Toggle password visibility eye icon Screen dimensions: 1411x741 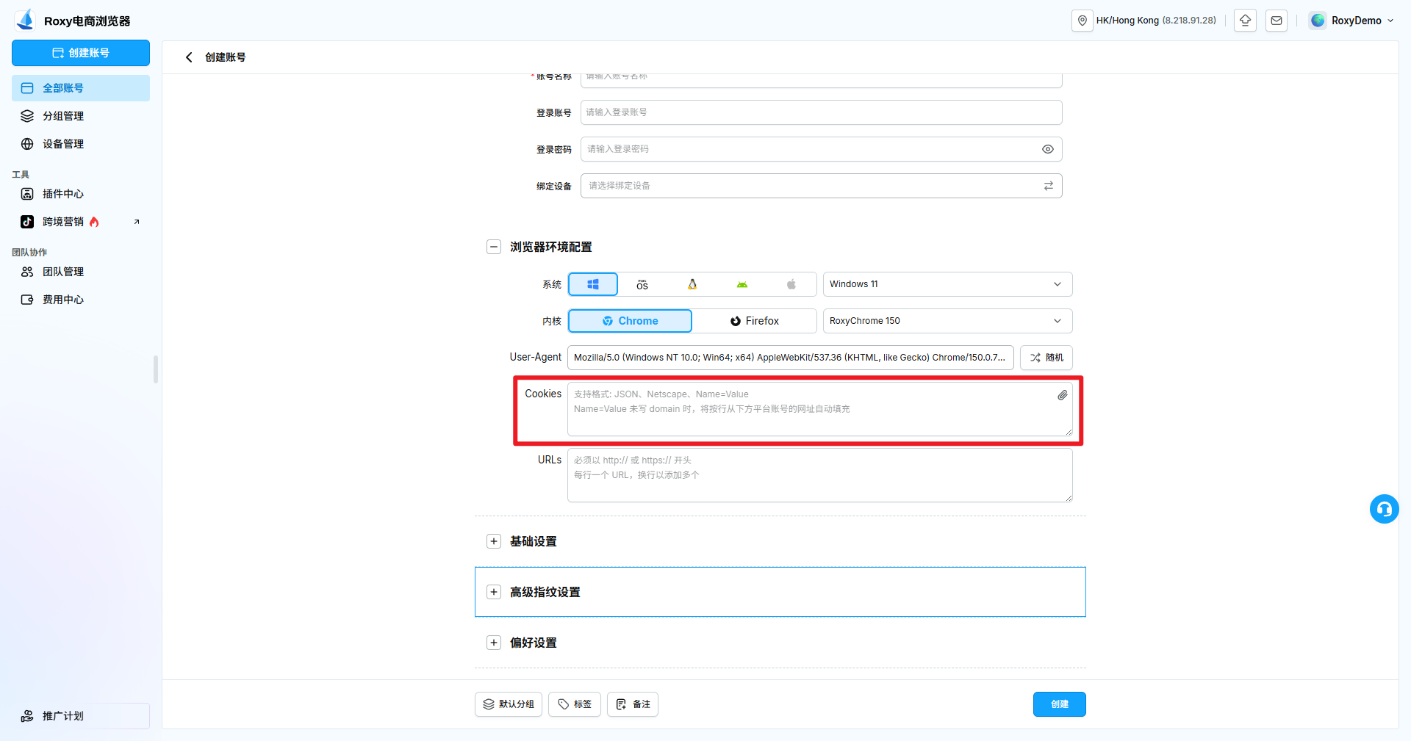click(x=1048, y=149)
